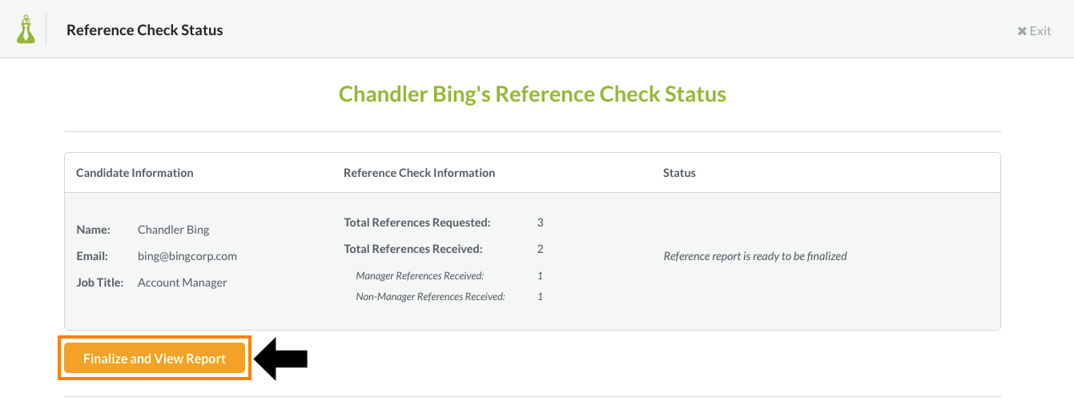Click the black arrow pointing at the button
This screenshot has height=405, width=1074.
(281, 359)
